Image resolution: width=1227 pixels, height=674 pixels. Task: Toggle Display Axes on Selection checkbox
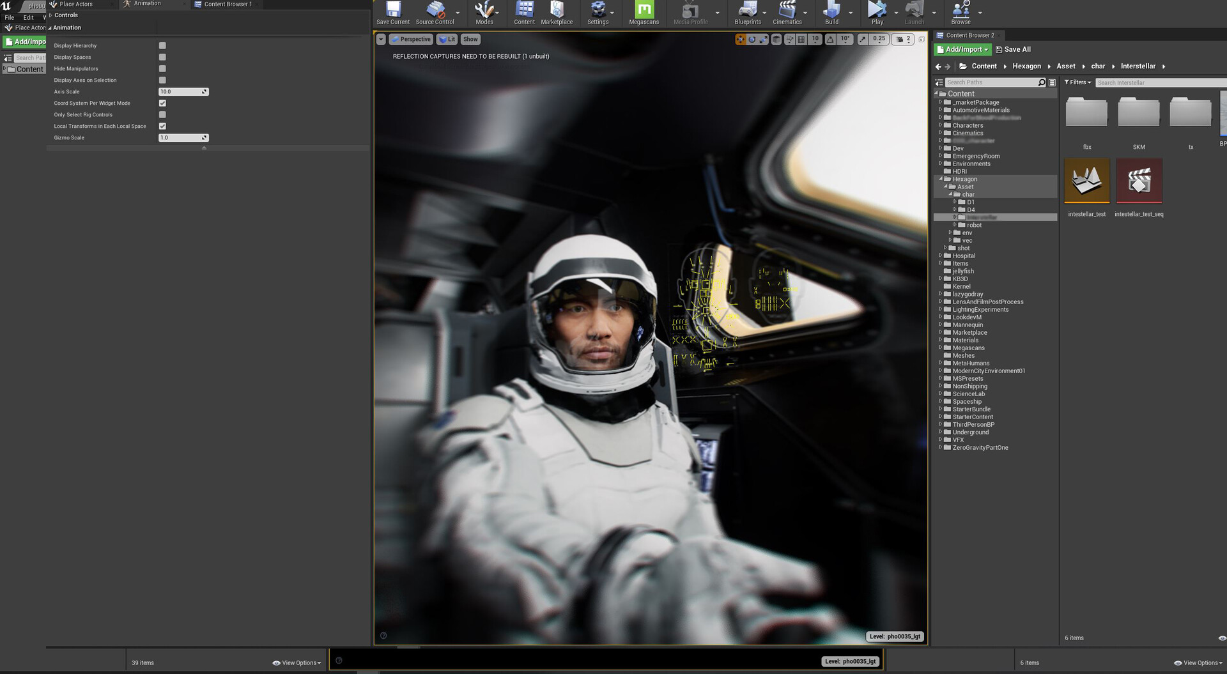tap(162, 80)
